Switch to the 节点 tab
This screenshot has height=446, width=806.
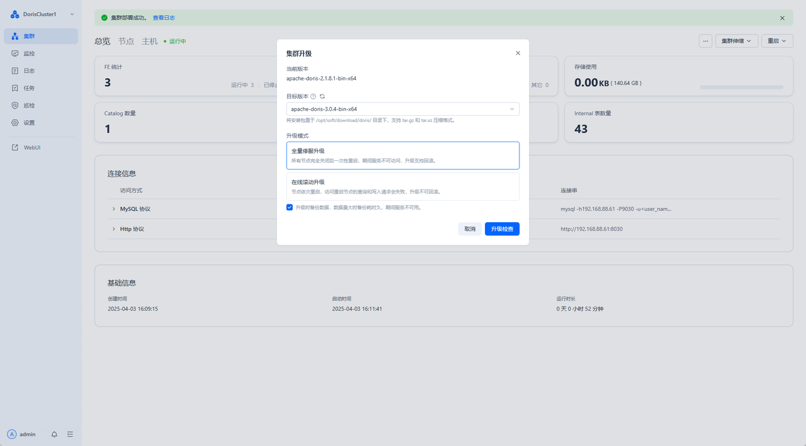pyautogui.click(x=126, y=41)
